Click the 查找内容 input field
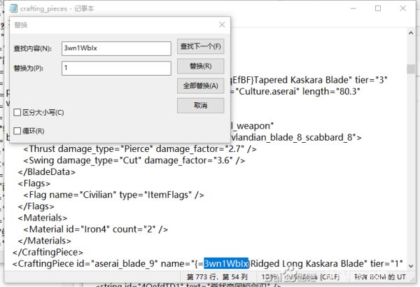 pos(115,48)
